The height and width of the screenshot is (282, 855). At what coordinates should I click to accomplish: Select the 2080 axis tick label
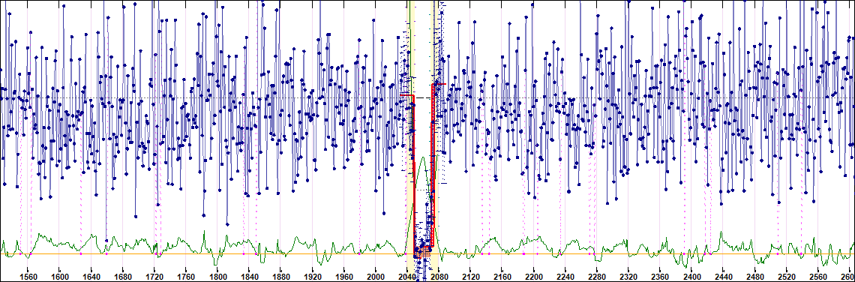point(439,276)
